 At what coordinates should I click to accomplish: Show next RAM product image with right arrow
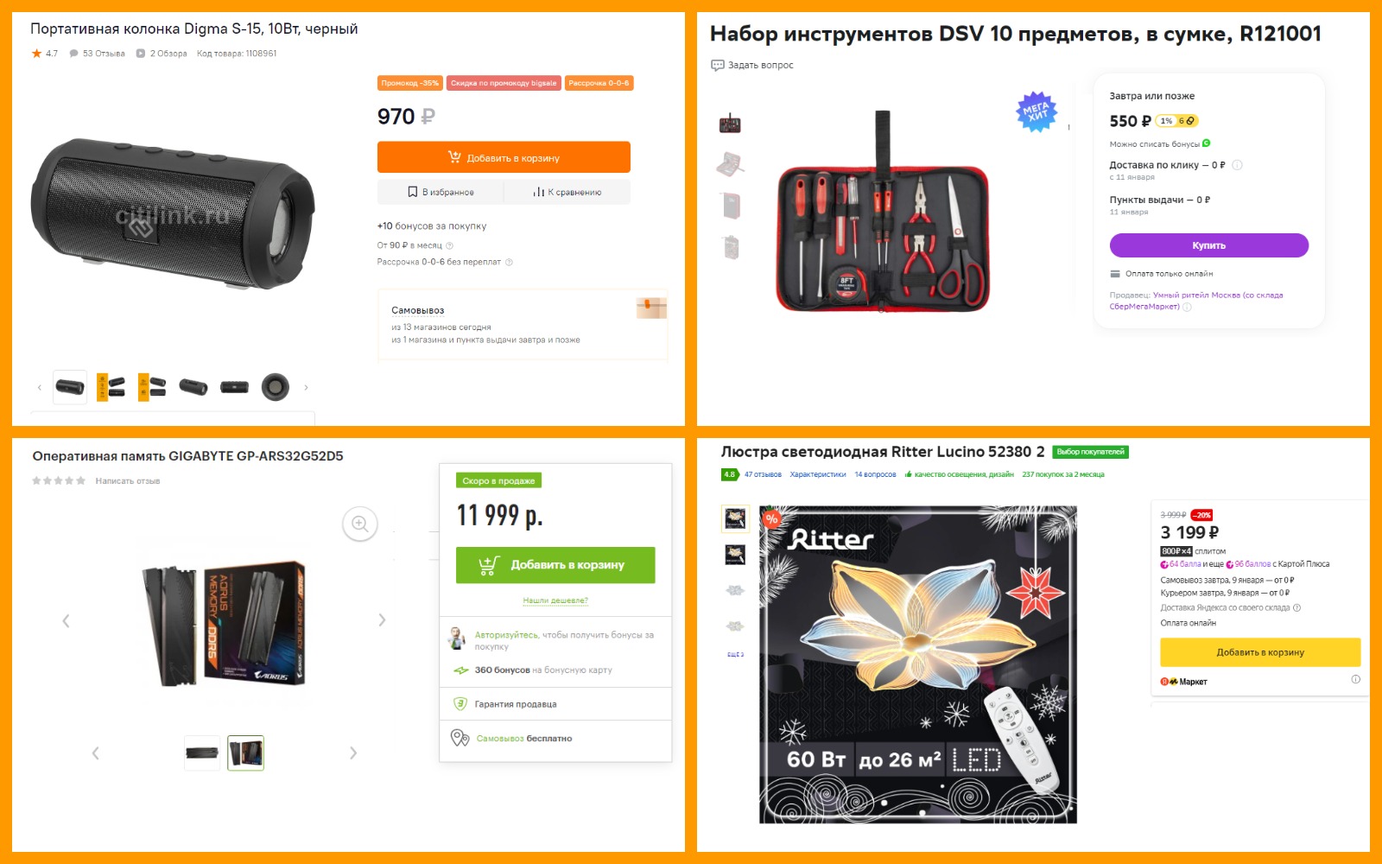[x=382, y=619]
